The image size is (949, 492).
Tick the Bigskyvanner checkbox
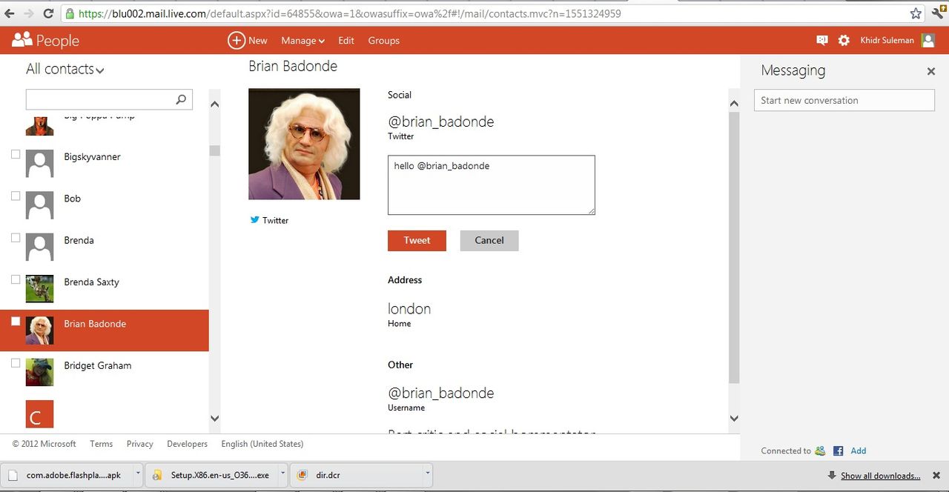pos(16,154)
